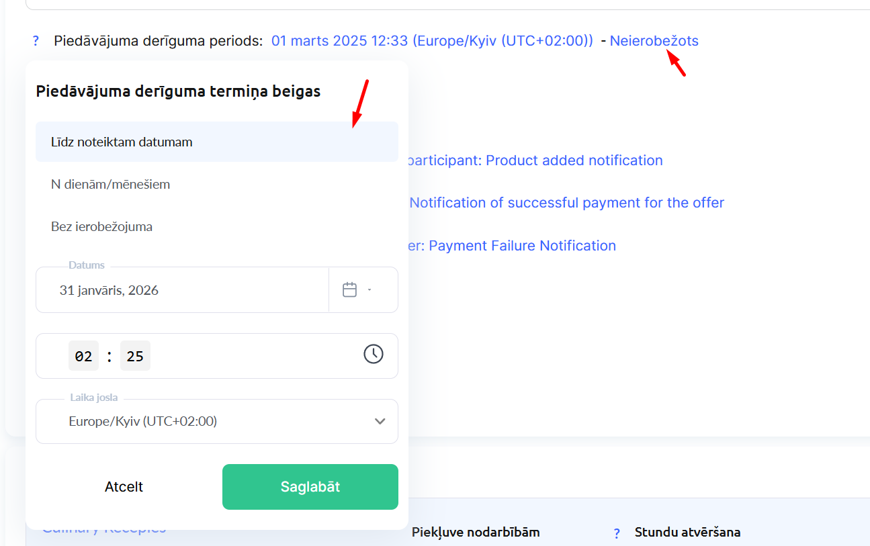The image size is (870, 546).
Task: Click the help icon beside Piedāvājuma derīguma periods
Action: coord(36,41)
